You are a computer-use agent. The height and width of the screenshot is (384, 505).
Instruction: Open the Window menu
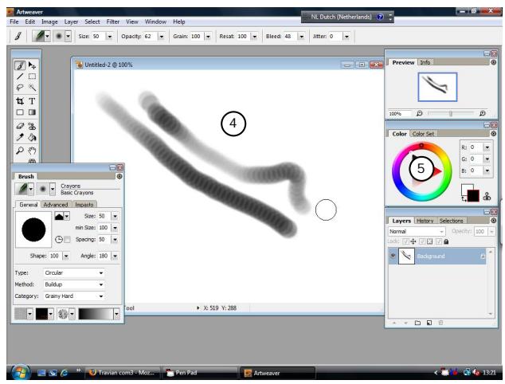[x=155, y=22]
